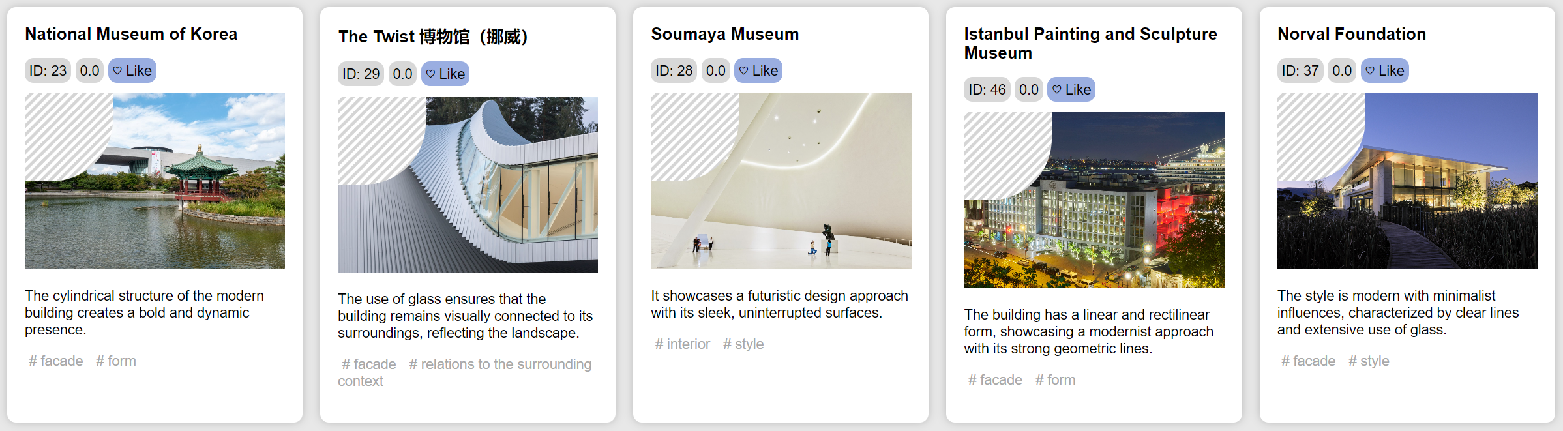This screenshot has width=1563, height=431.
Task: Select the form tag on National Museum of Korea
Action: 116,361
